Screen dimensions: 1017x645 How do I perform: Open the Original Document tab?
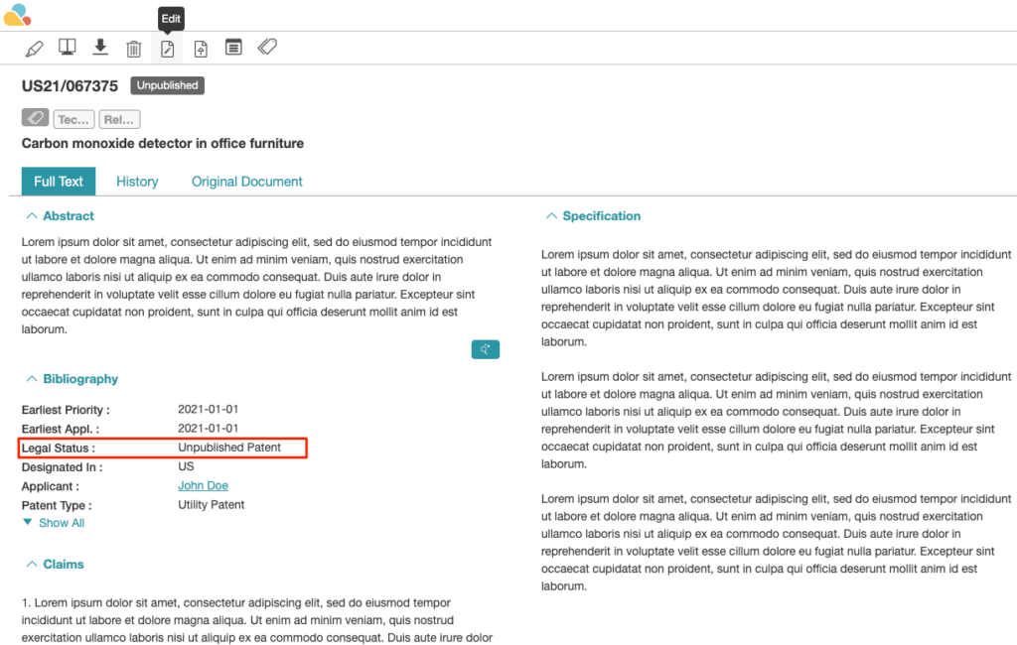point(247,182)
